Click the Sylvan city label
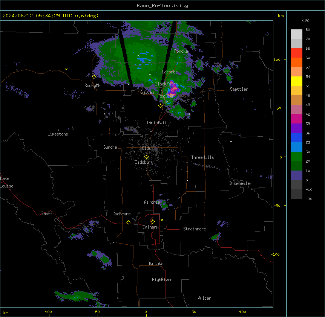This screenshot has height=317, width=325. 147,92
